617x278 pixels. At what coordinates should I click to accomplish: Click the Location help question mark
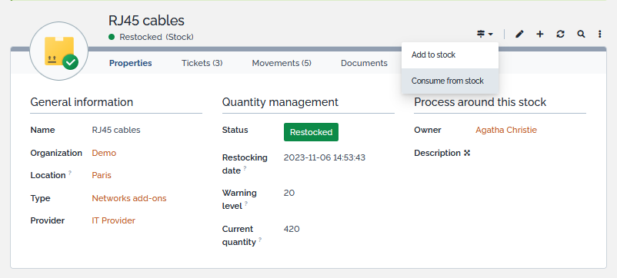pyautogui.click(x=70, y=172)
